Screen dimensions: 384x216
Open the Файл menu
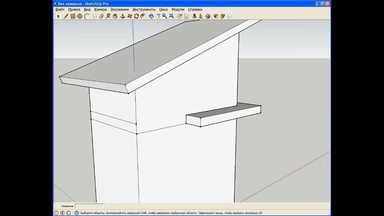[x=60, y=10]
